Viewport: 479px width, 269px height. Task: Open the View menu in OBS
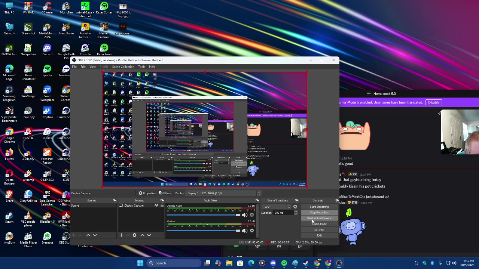click(x=92, y=67)
